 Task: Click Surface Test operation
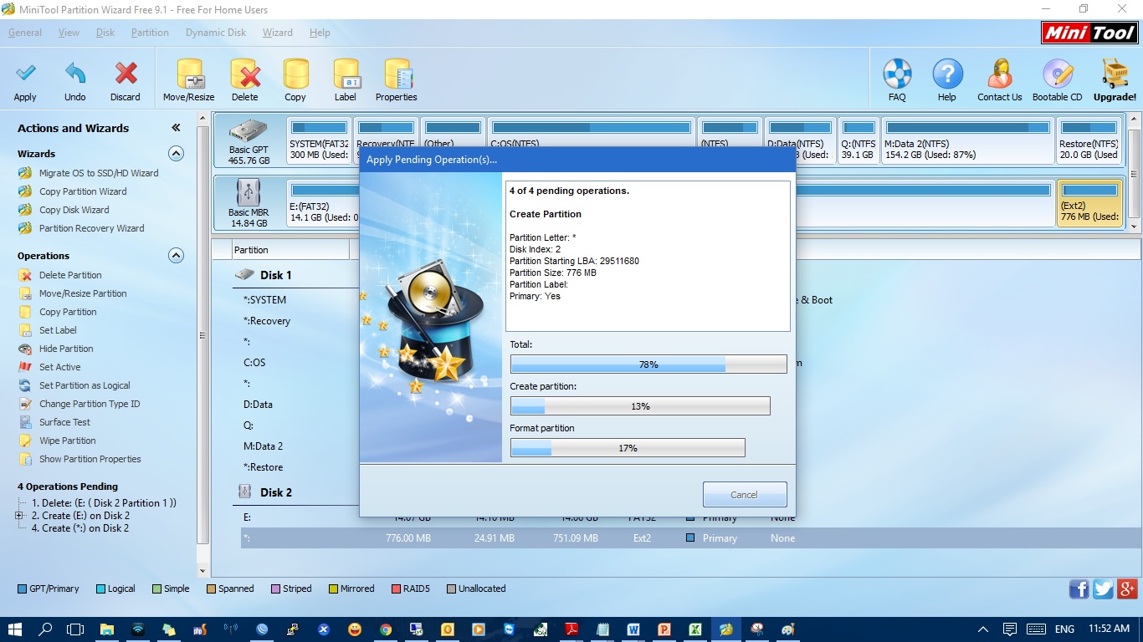(x=64, y=422)
